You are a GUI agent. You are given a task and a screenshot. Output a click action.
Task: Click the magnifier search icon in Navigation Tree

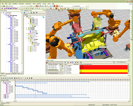43,17
